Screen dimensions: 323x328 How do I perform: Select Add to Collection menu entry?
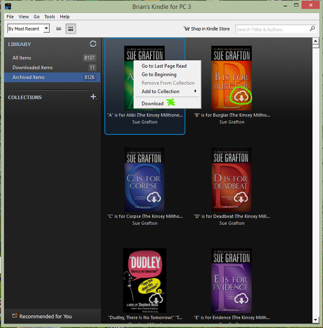point(167,92)
